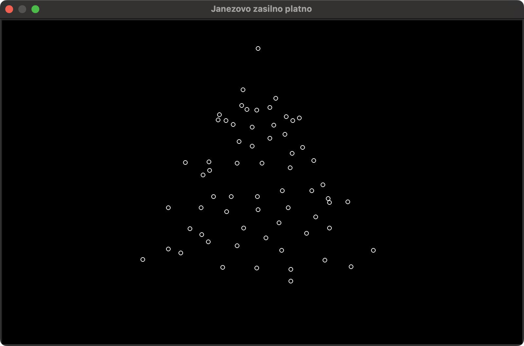Screen dimensions: 524x346
Task: Select the rightmost circle on the canvas
Action: [x=373, y=250]
